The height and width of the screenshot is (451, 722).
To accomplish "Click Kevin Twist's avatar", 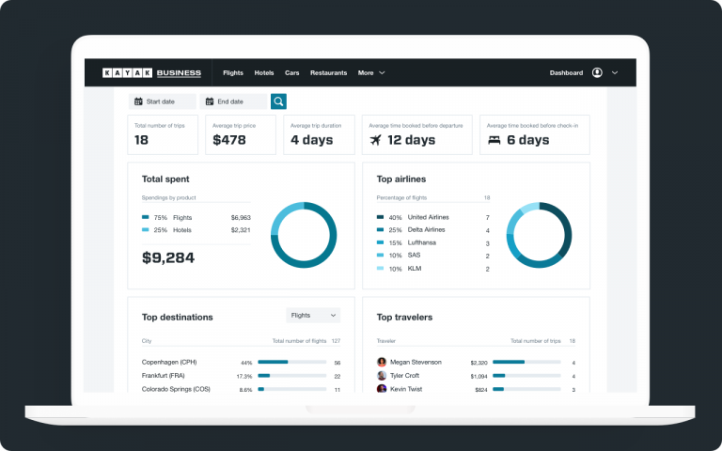I will [382, 389].
